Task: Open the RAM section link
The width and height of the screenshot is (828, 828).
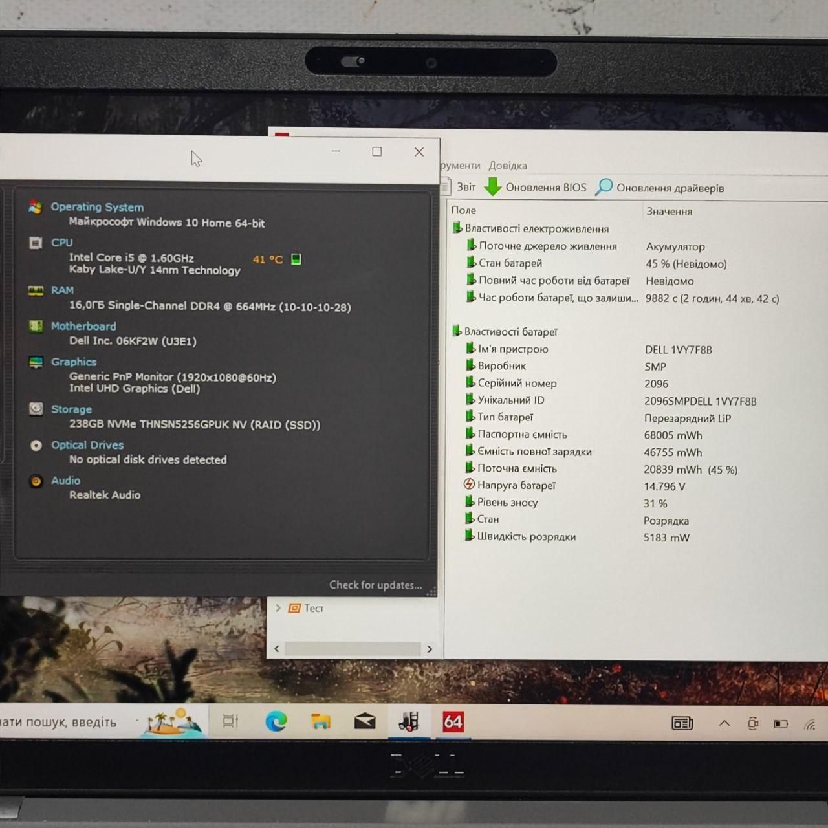Action: [x=63, y=290]
